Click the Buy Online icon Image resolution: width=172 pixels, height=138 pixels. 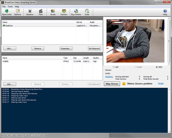click(x=76, y=11)
